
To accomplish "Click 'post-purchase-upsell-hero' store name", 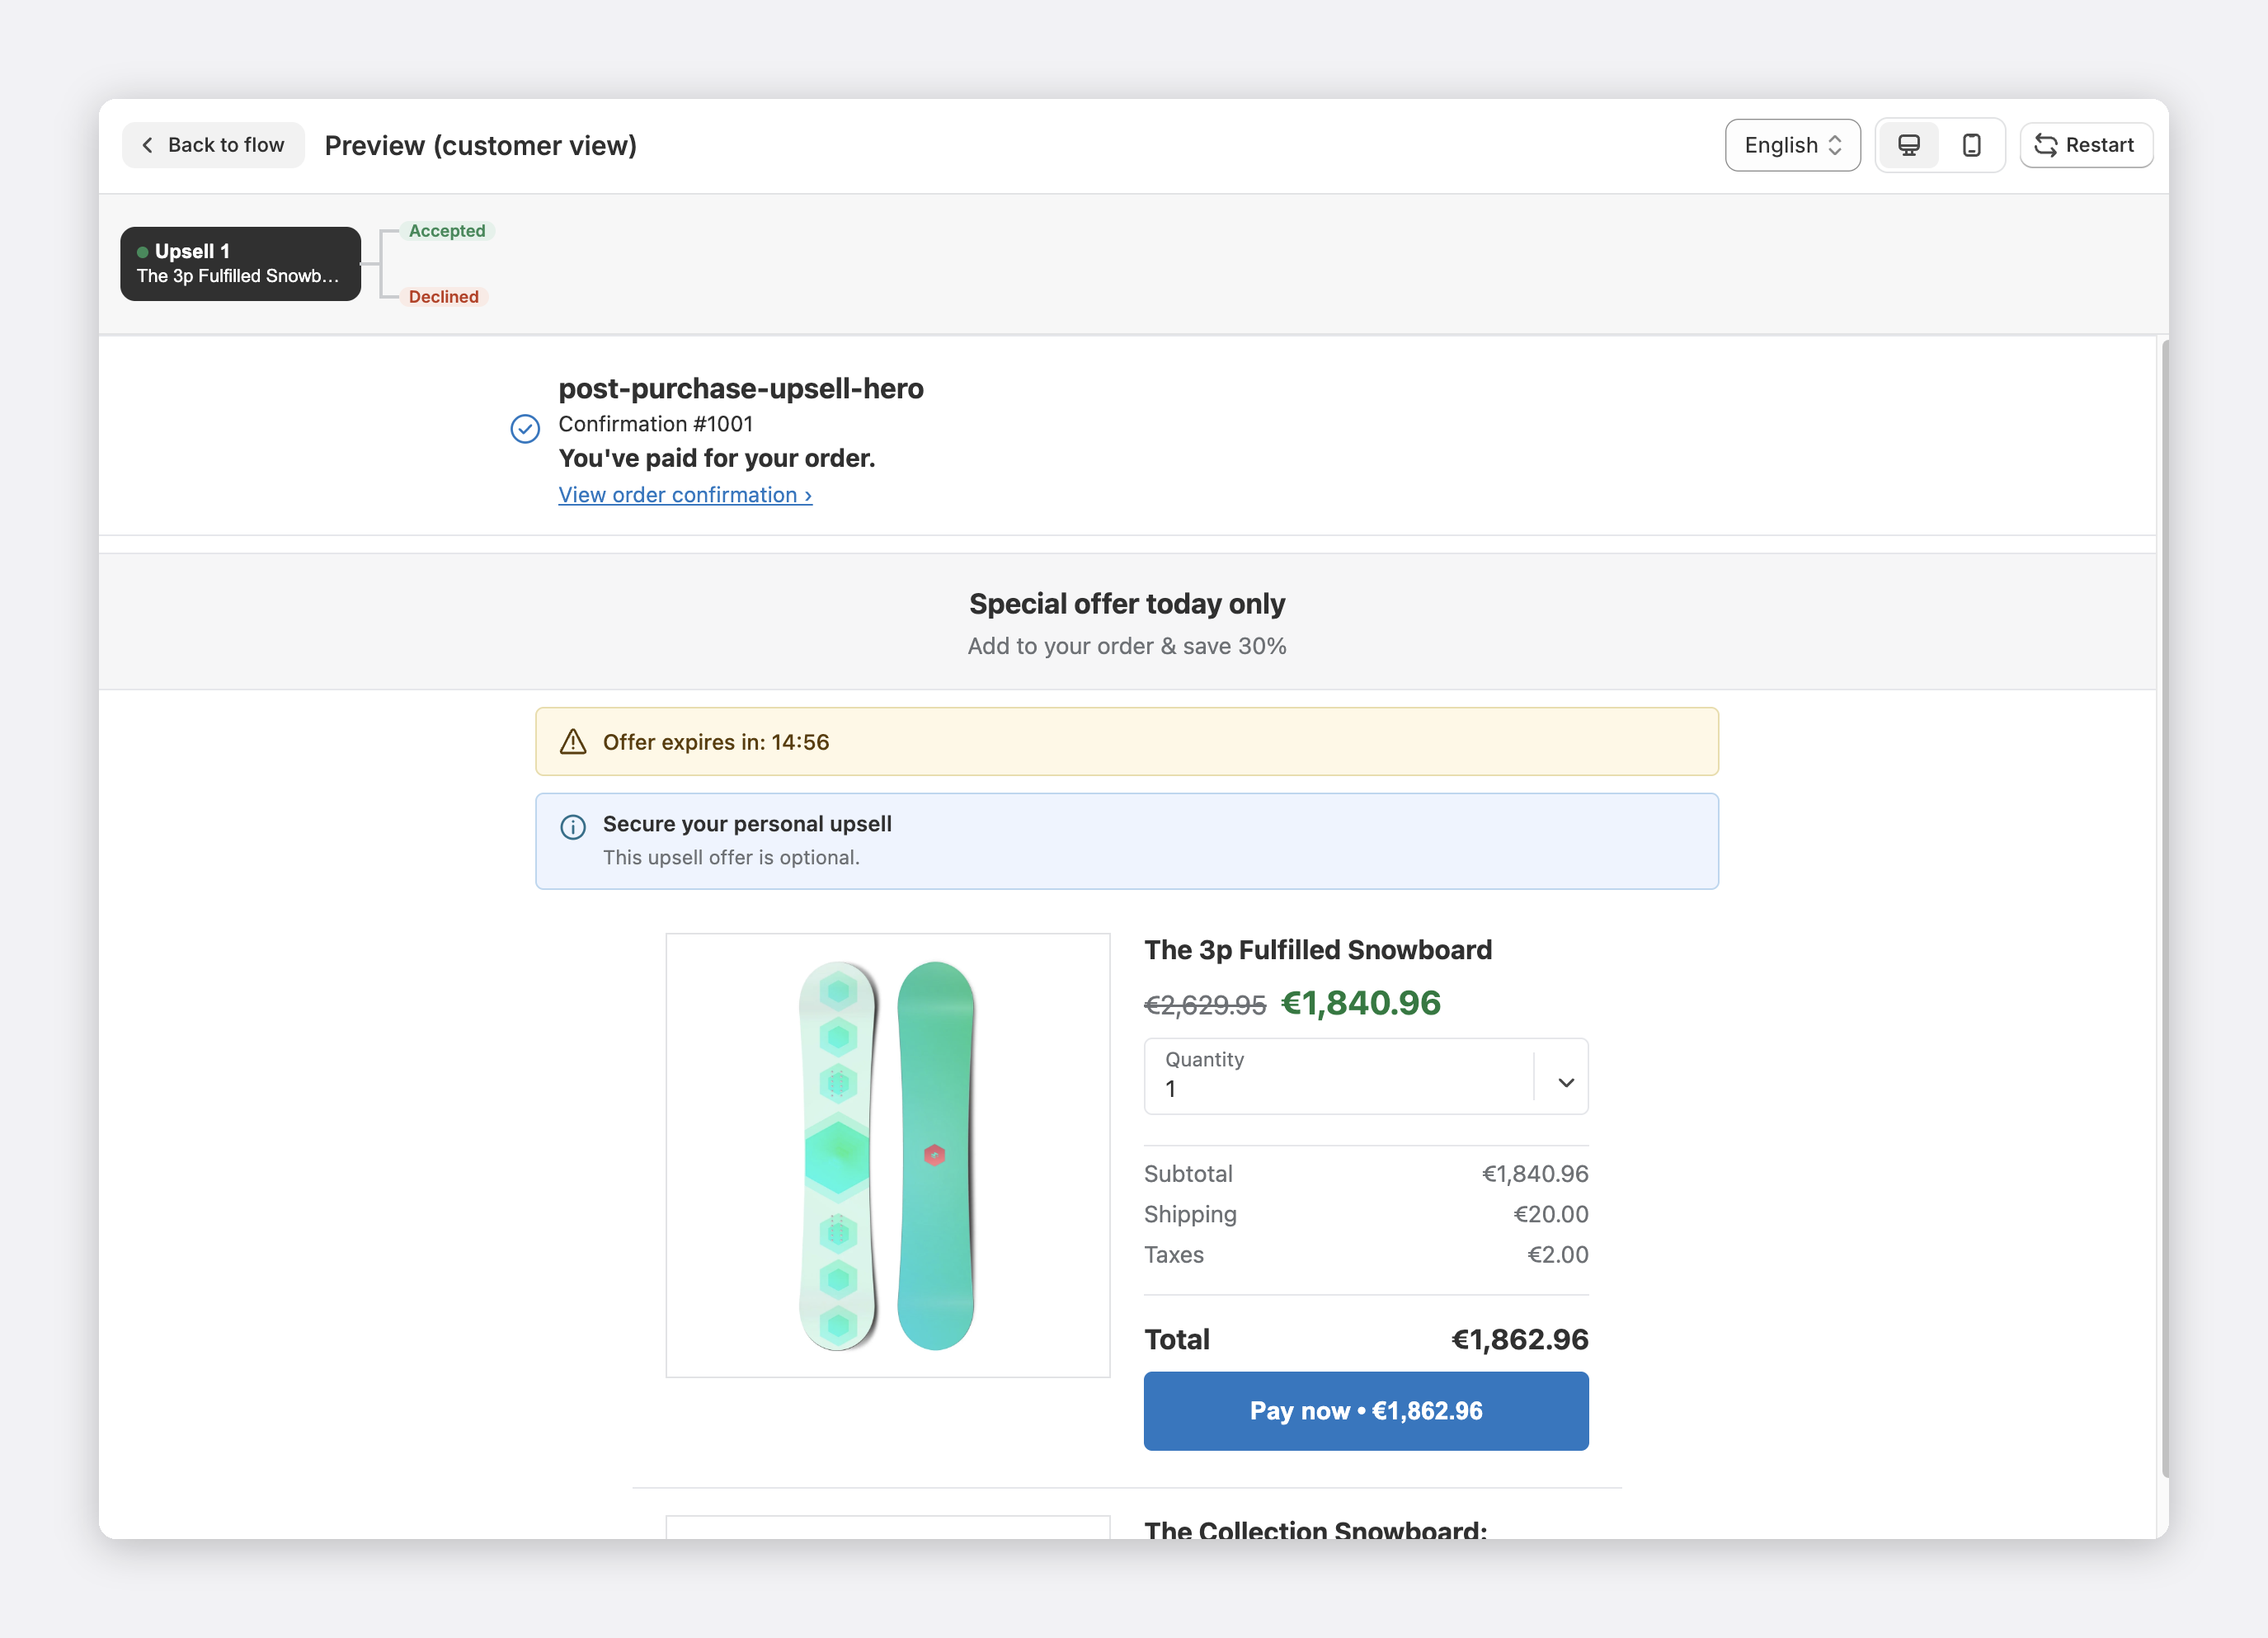I will (741, 388).
